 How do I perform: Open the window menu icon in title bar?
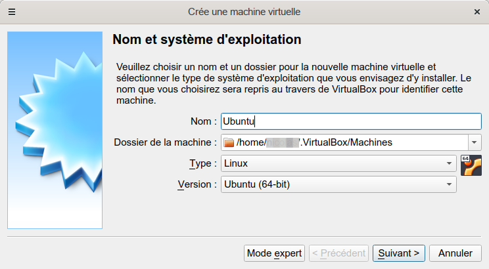(x=12, y=12)
